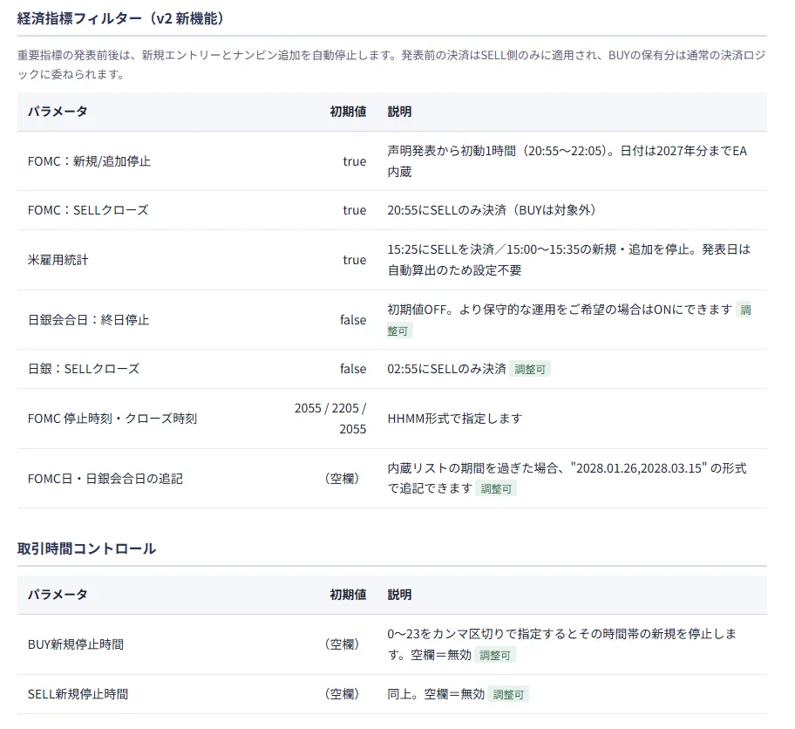Image resolution: width=795 pixels, height=729 pixels.
Task: Select the parameter SELL新規停止時間
Action: [x=78, y=694]
